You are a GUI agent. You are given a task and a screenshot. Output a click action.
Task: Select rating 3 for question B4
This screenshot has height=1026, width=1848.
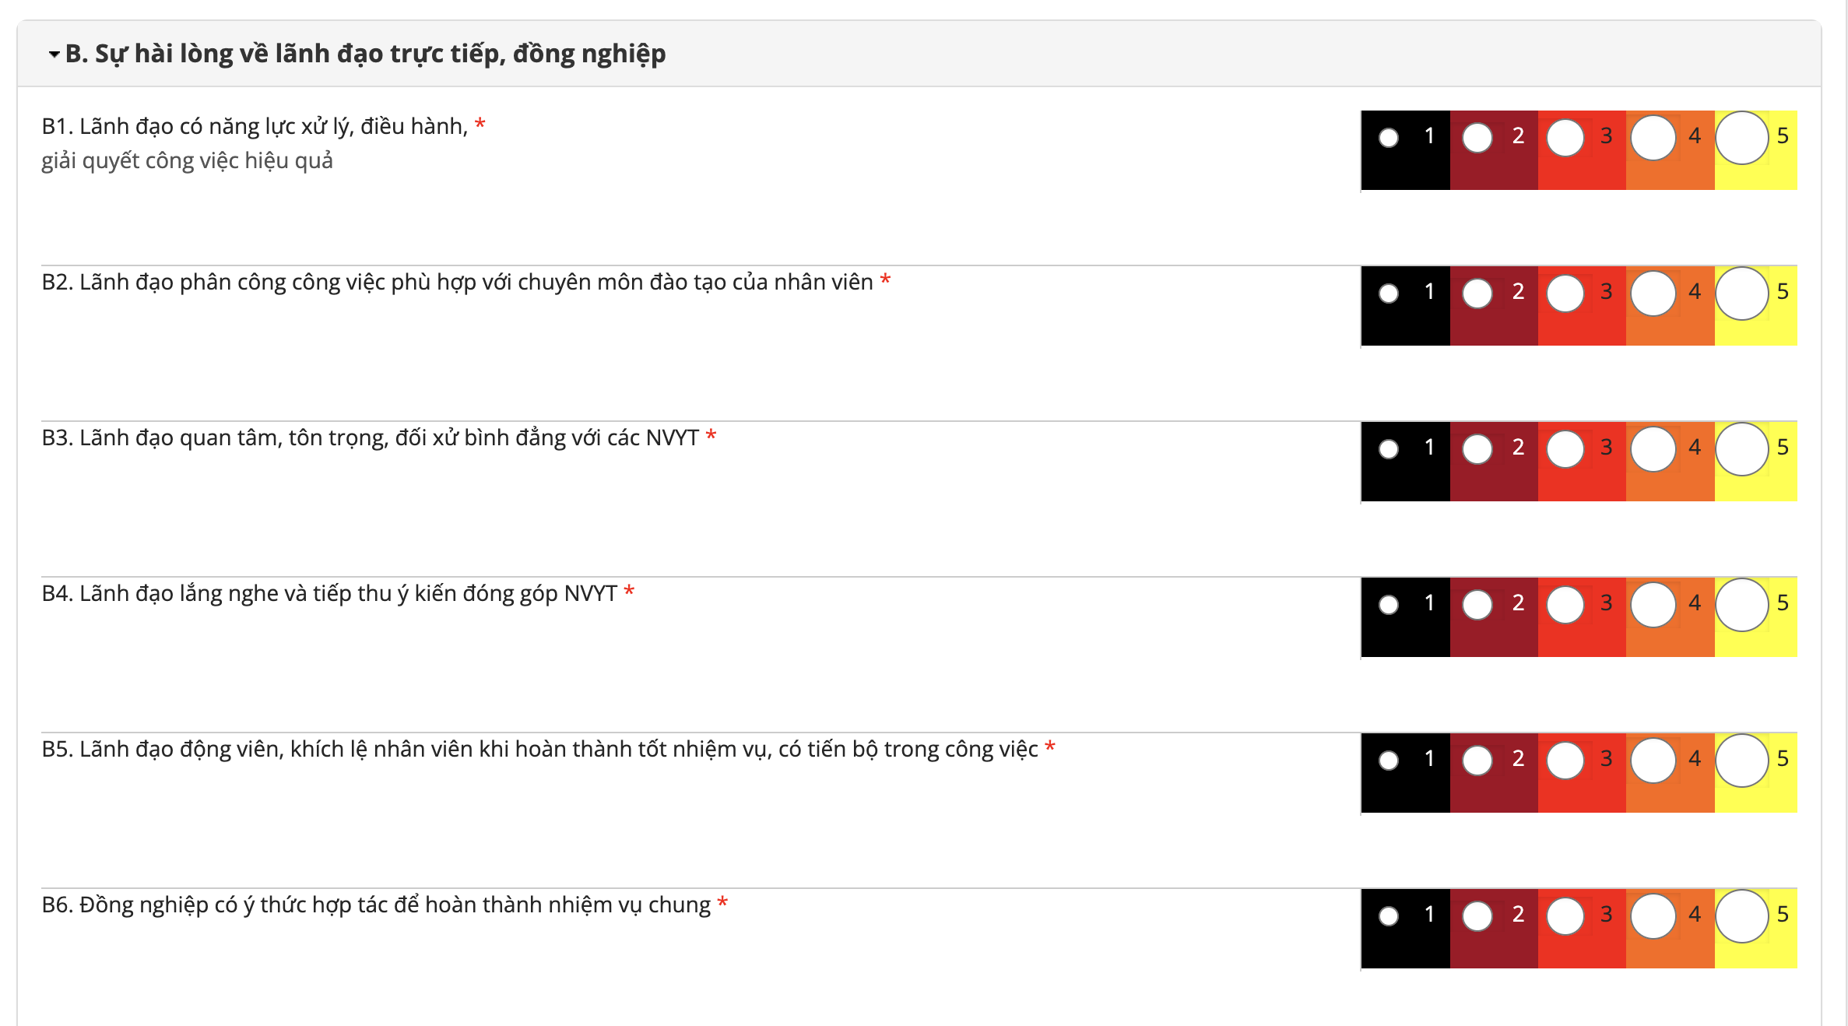click(1565, 605)
